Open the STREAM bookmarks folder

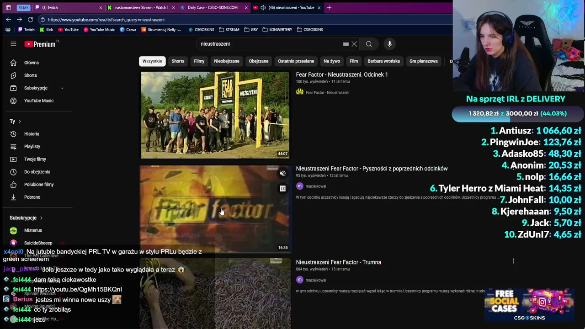click(x=229, y=30)
